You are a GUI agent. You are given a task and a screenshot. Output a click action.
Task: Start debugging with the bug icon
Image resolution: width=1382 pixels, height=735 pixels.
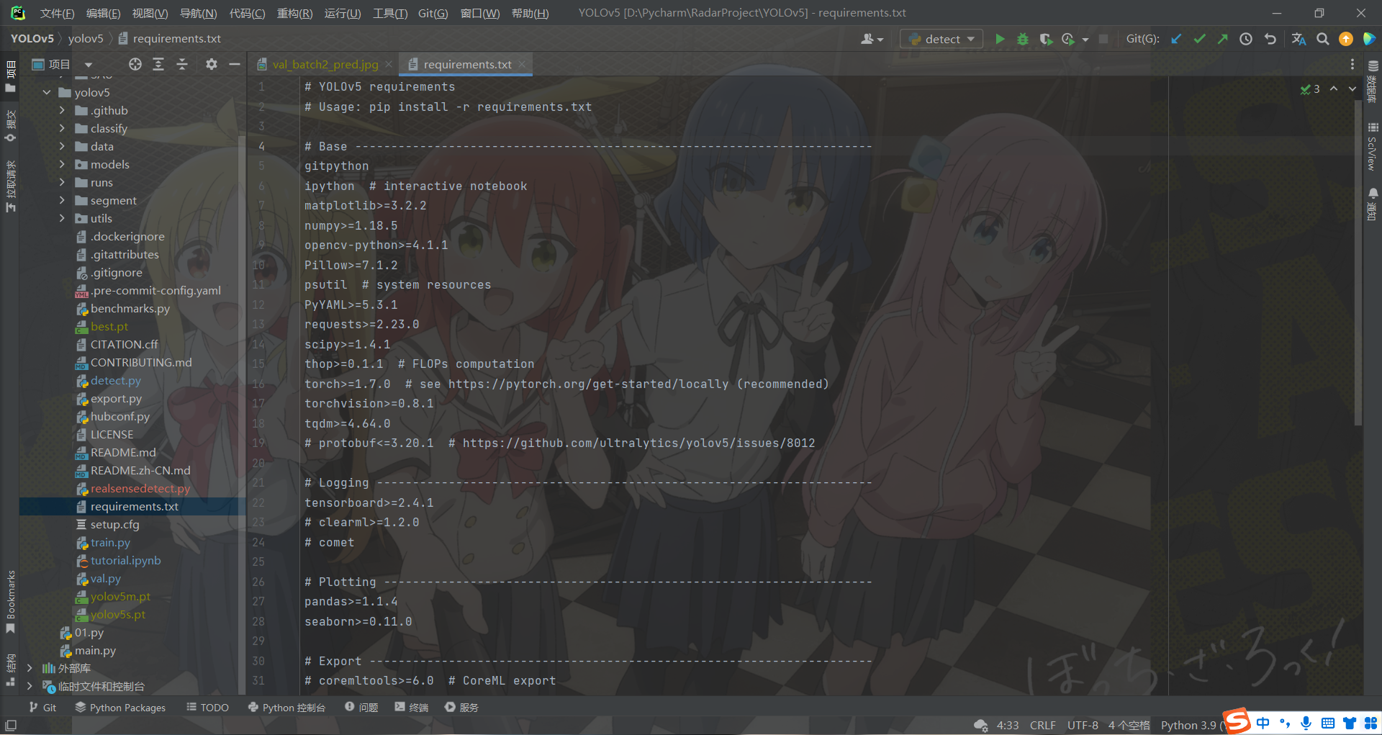pos(1023,39)
